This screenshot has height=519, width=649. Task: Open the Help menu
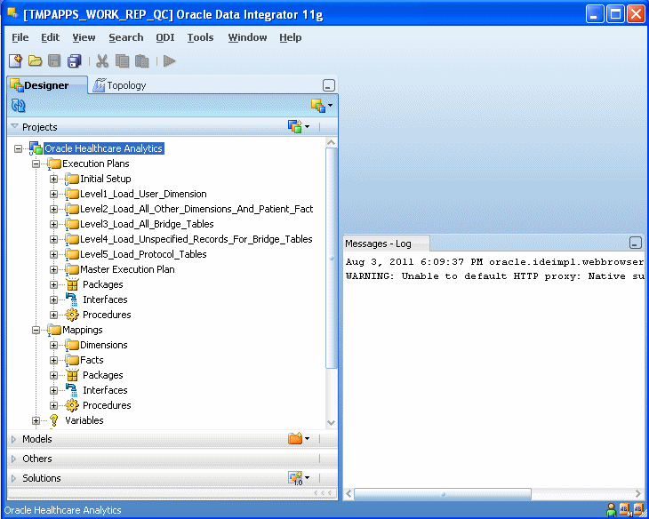click(290, 37)
